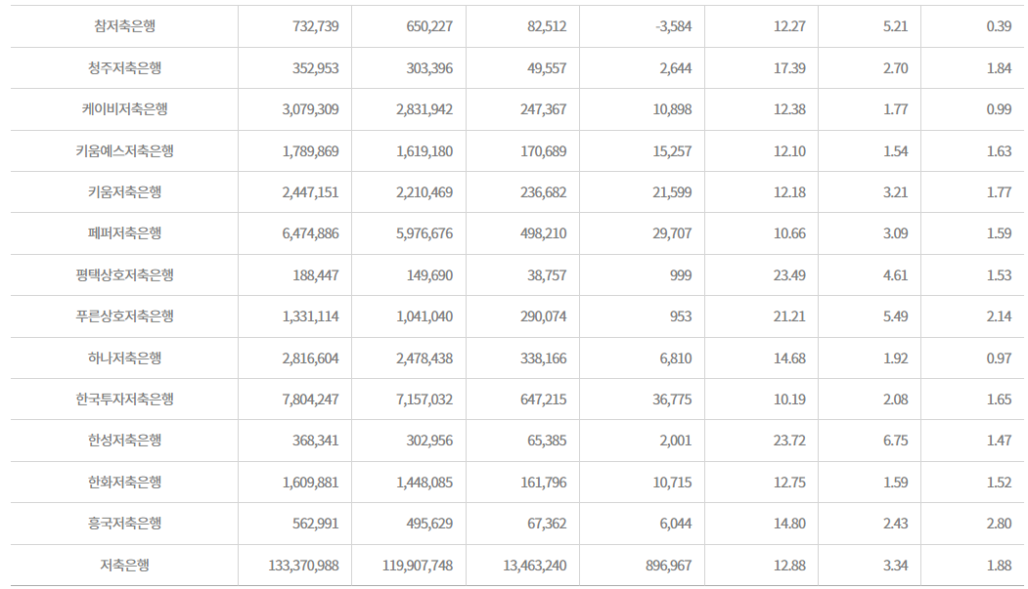Click 흥국저축은행 in the first column
Viewport: 1028px width, 589px height.
click(x=124, y=524)
